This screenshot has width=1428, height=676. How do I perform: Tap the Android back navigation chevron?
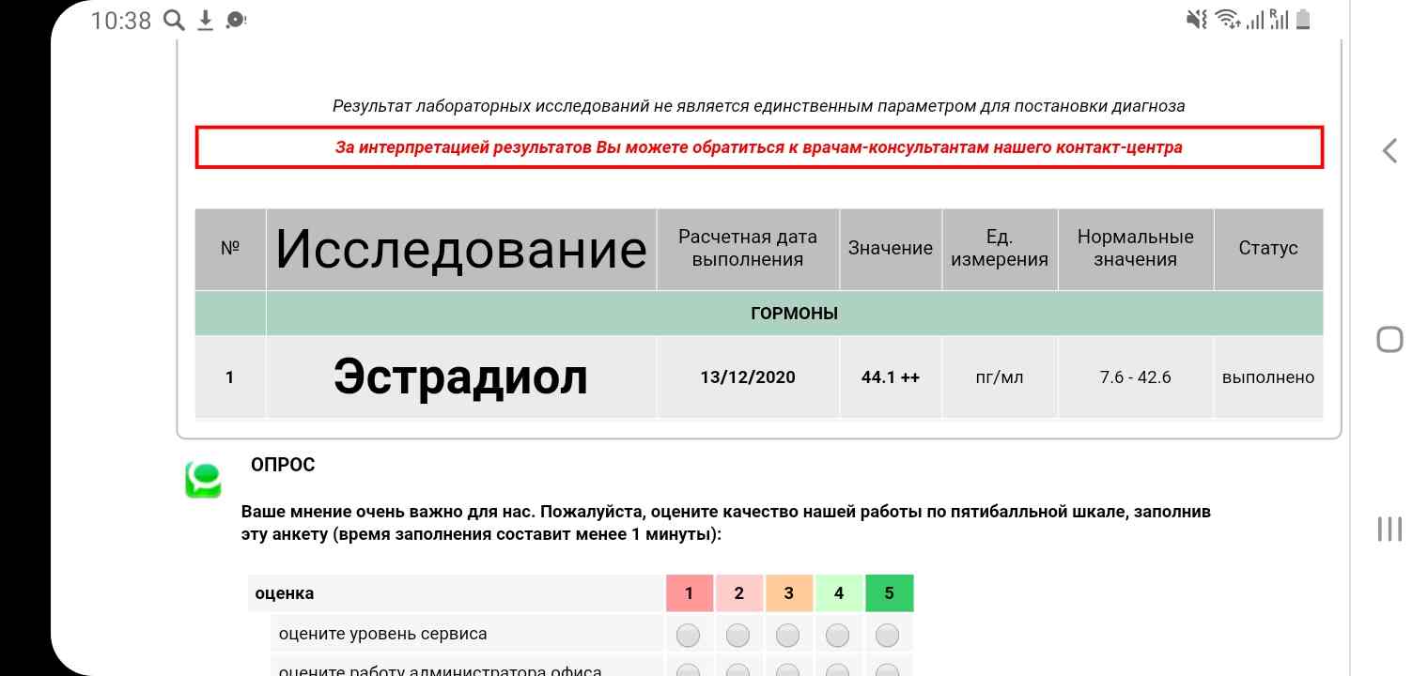[x=1389, y=151]
